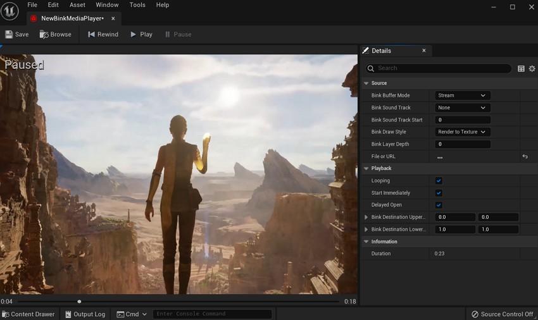Edit Bink Destination Upper first value 0.0
The width and height of the screenshot is (538, 320).
pos(455,217)
